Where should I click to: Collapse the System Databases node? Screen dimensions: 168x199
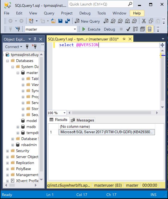click(13, 67)
